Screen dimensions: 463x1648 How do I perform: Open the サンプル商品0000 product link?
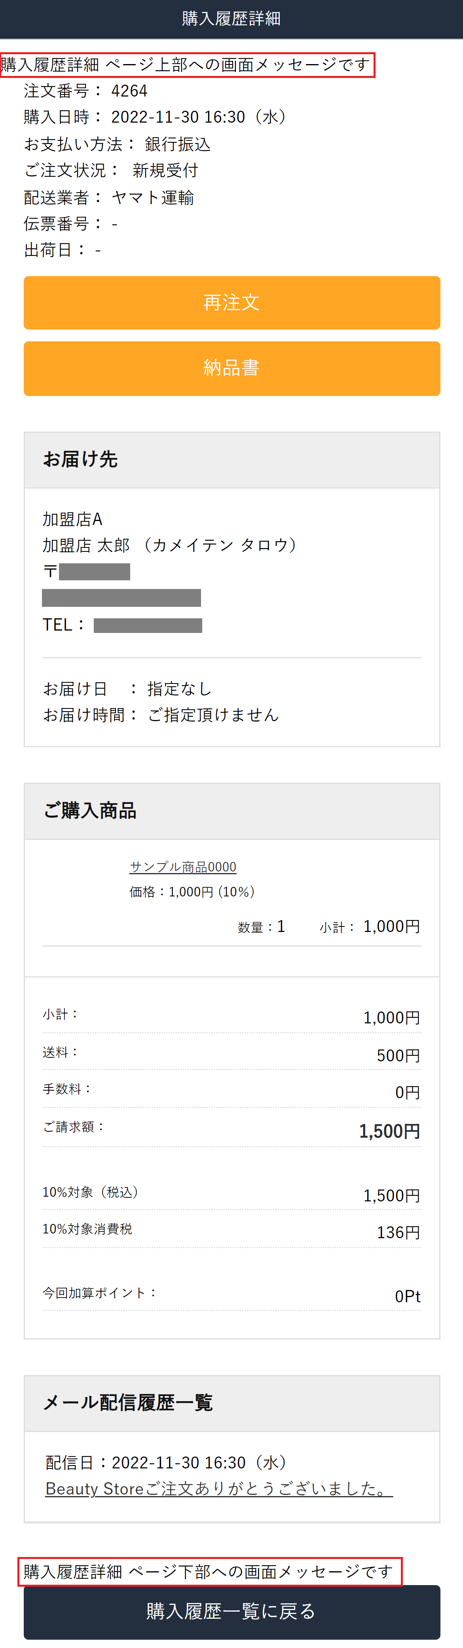(182, 867)
